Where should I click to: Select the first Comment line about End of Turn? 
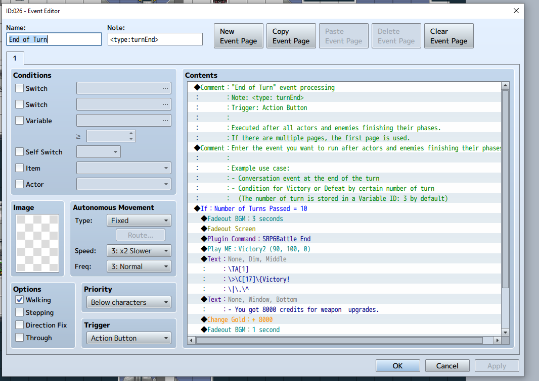click(x=344, y=87)
